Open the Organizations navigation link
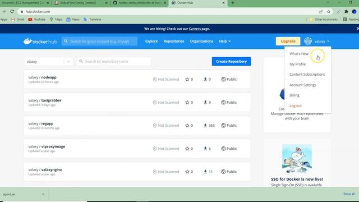This screenshot has width=359, height=202. (x=201, y=41)
